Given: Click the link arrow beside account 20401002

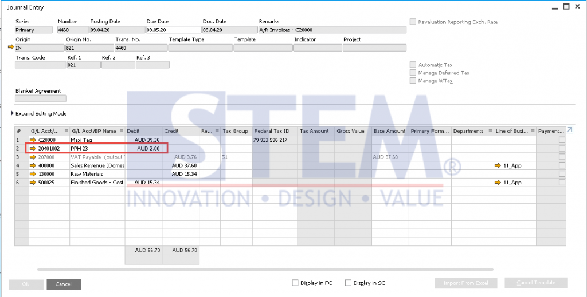Looking at the screenshot, I should pos(33,149).
